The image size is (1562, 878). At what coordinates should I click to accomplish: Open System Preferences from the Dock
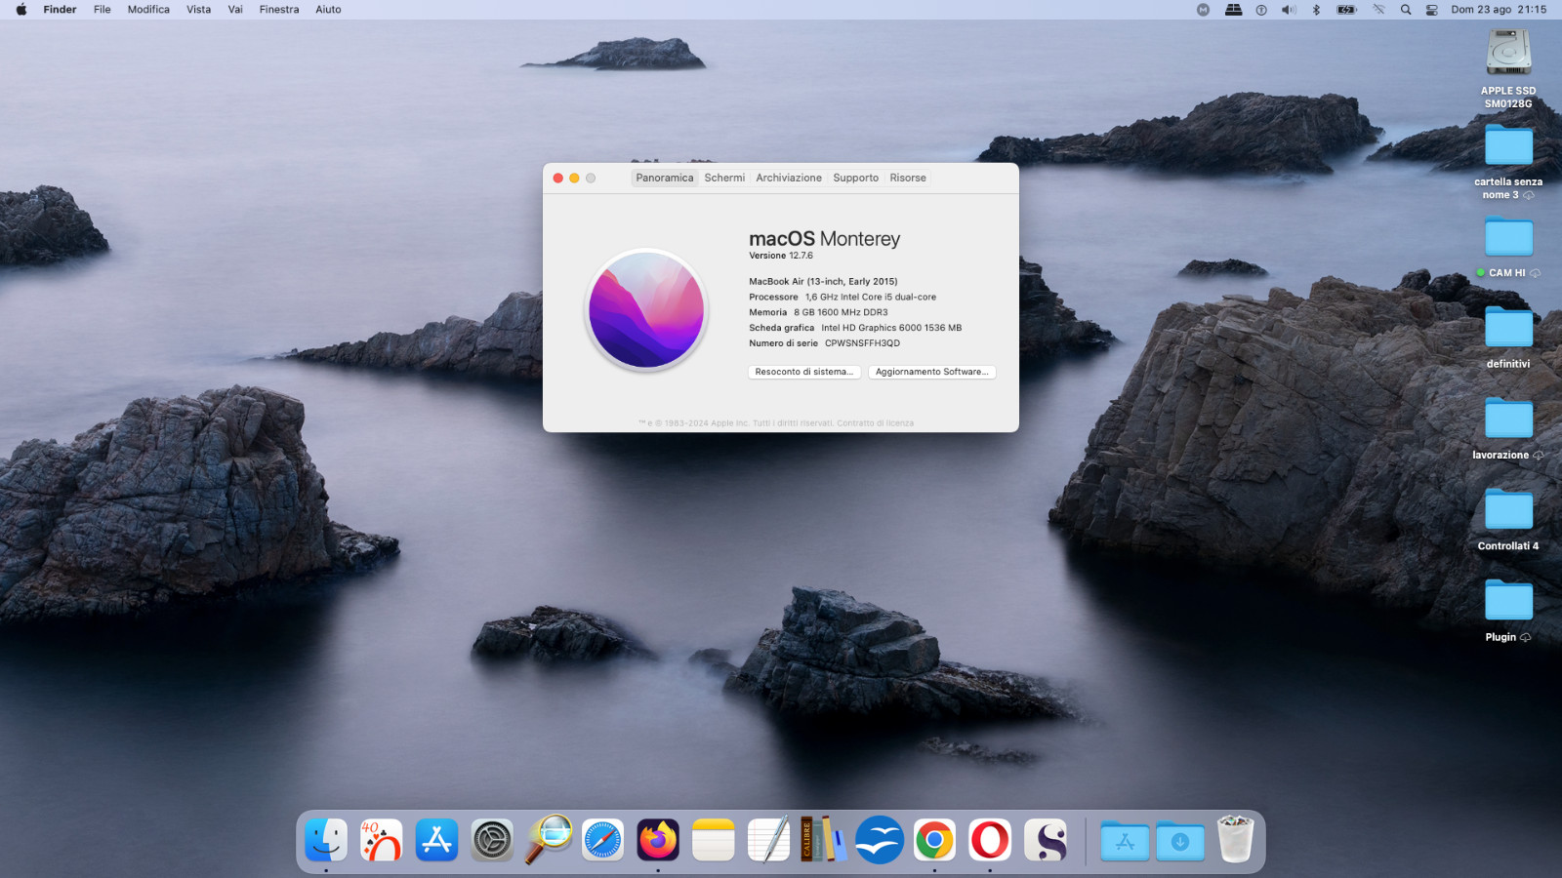tap(492, 840)
